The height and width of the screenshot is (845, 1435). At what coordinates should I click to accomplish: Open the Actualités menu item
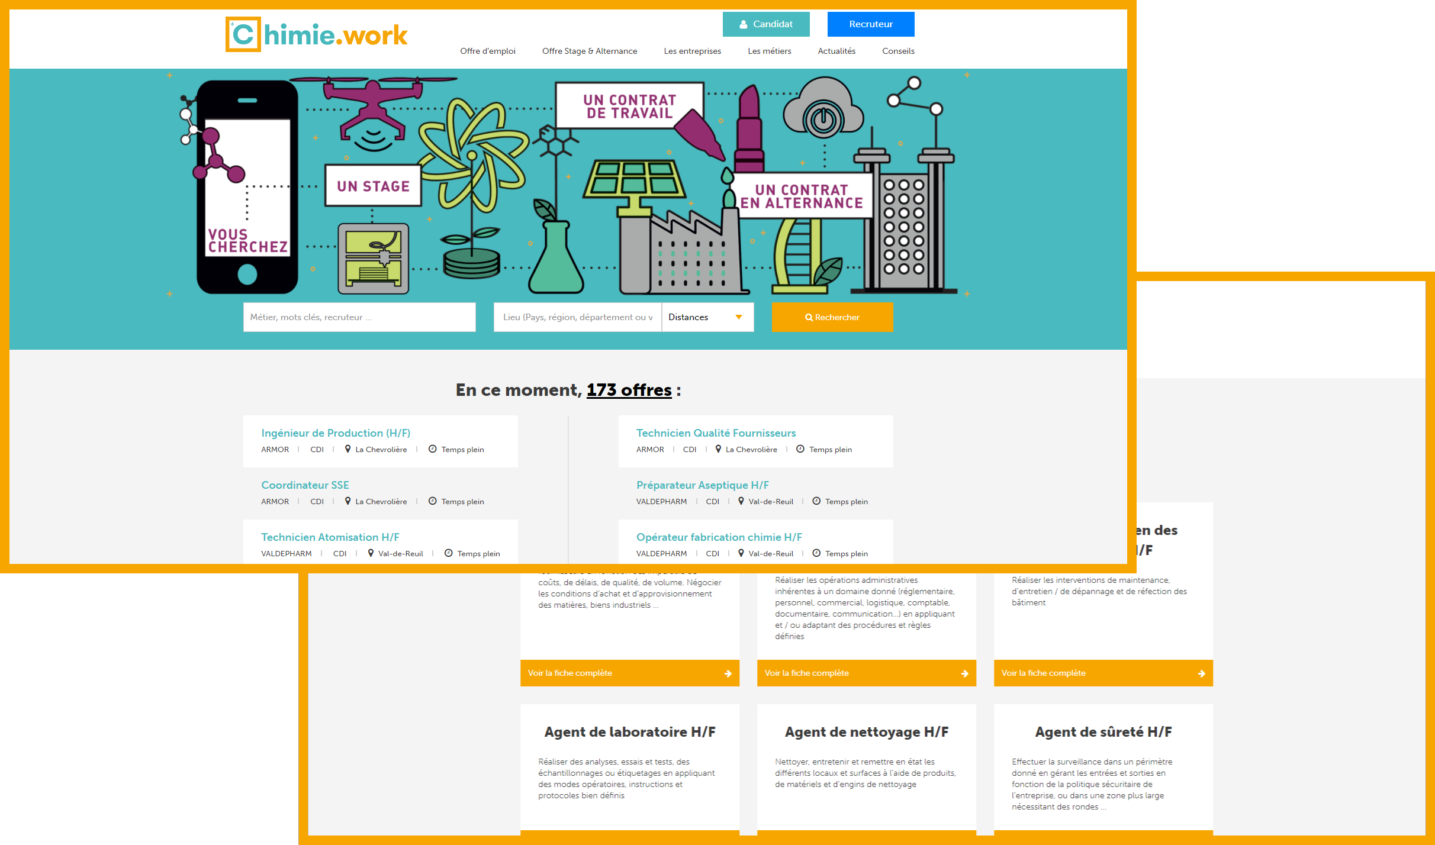[x=836, y=51]
